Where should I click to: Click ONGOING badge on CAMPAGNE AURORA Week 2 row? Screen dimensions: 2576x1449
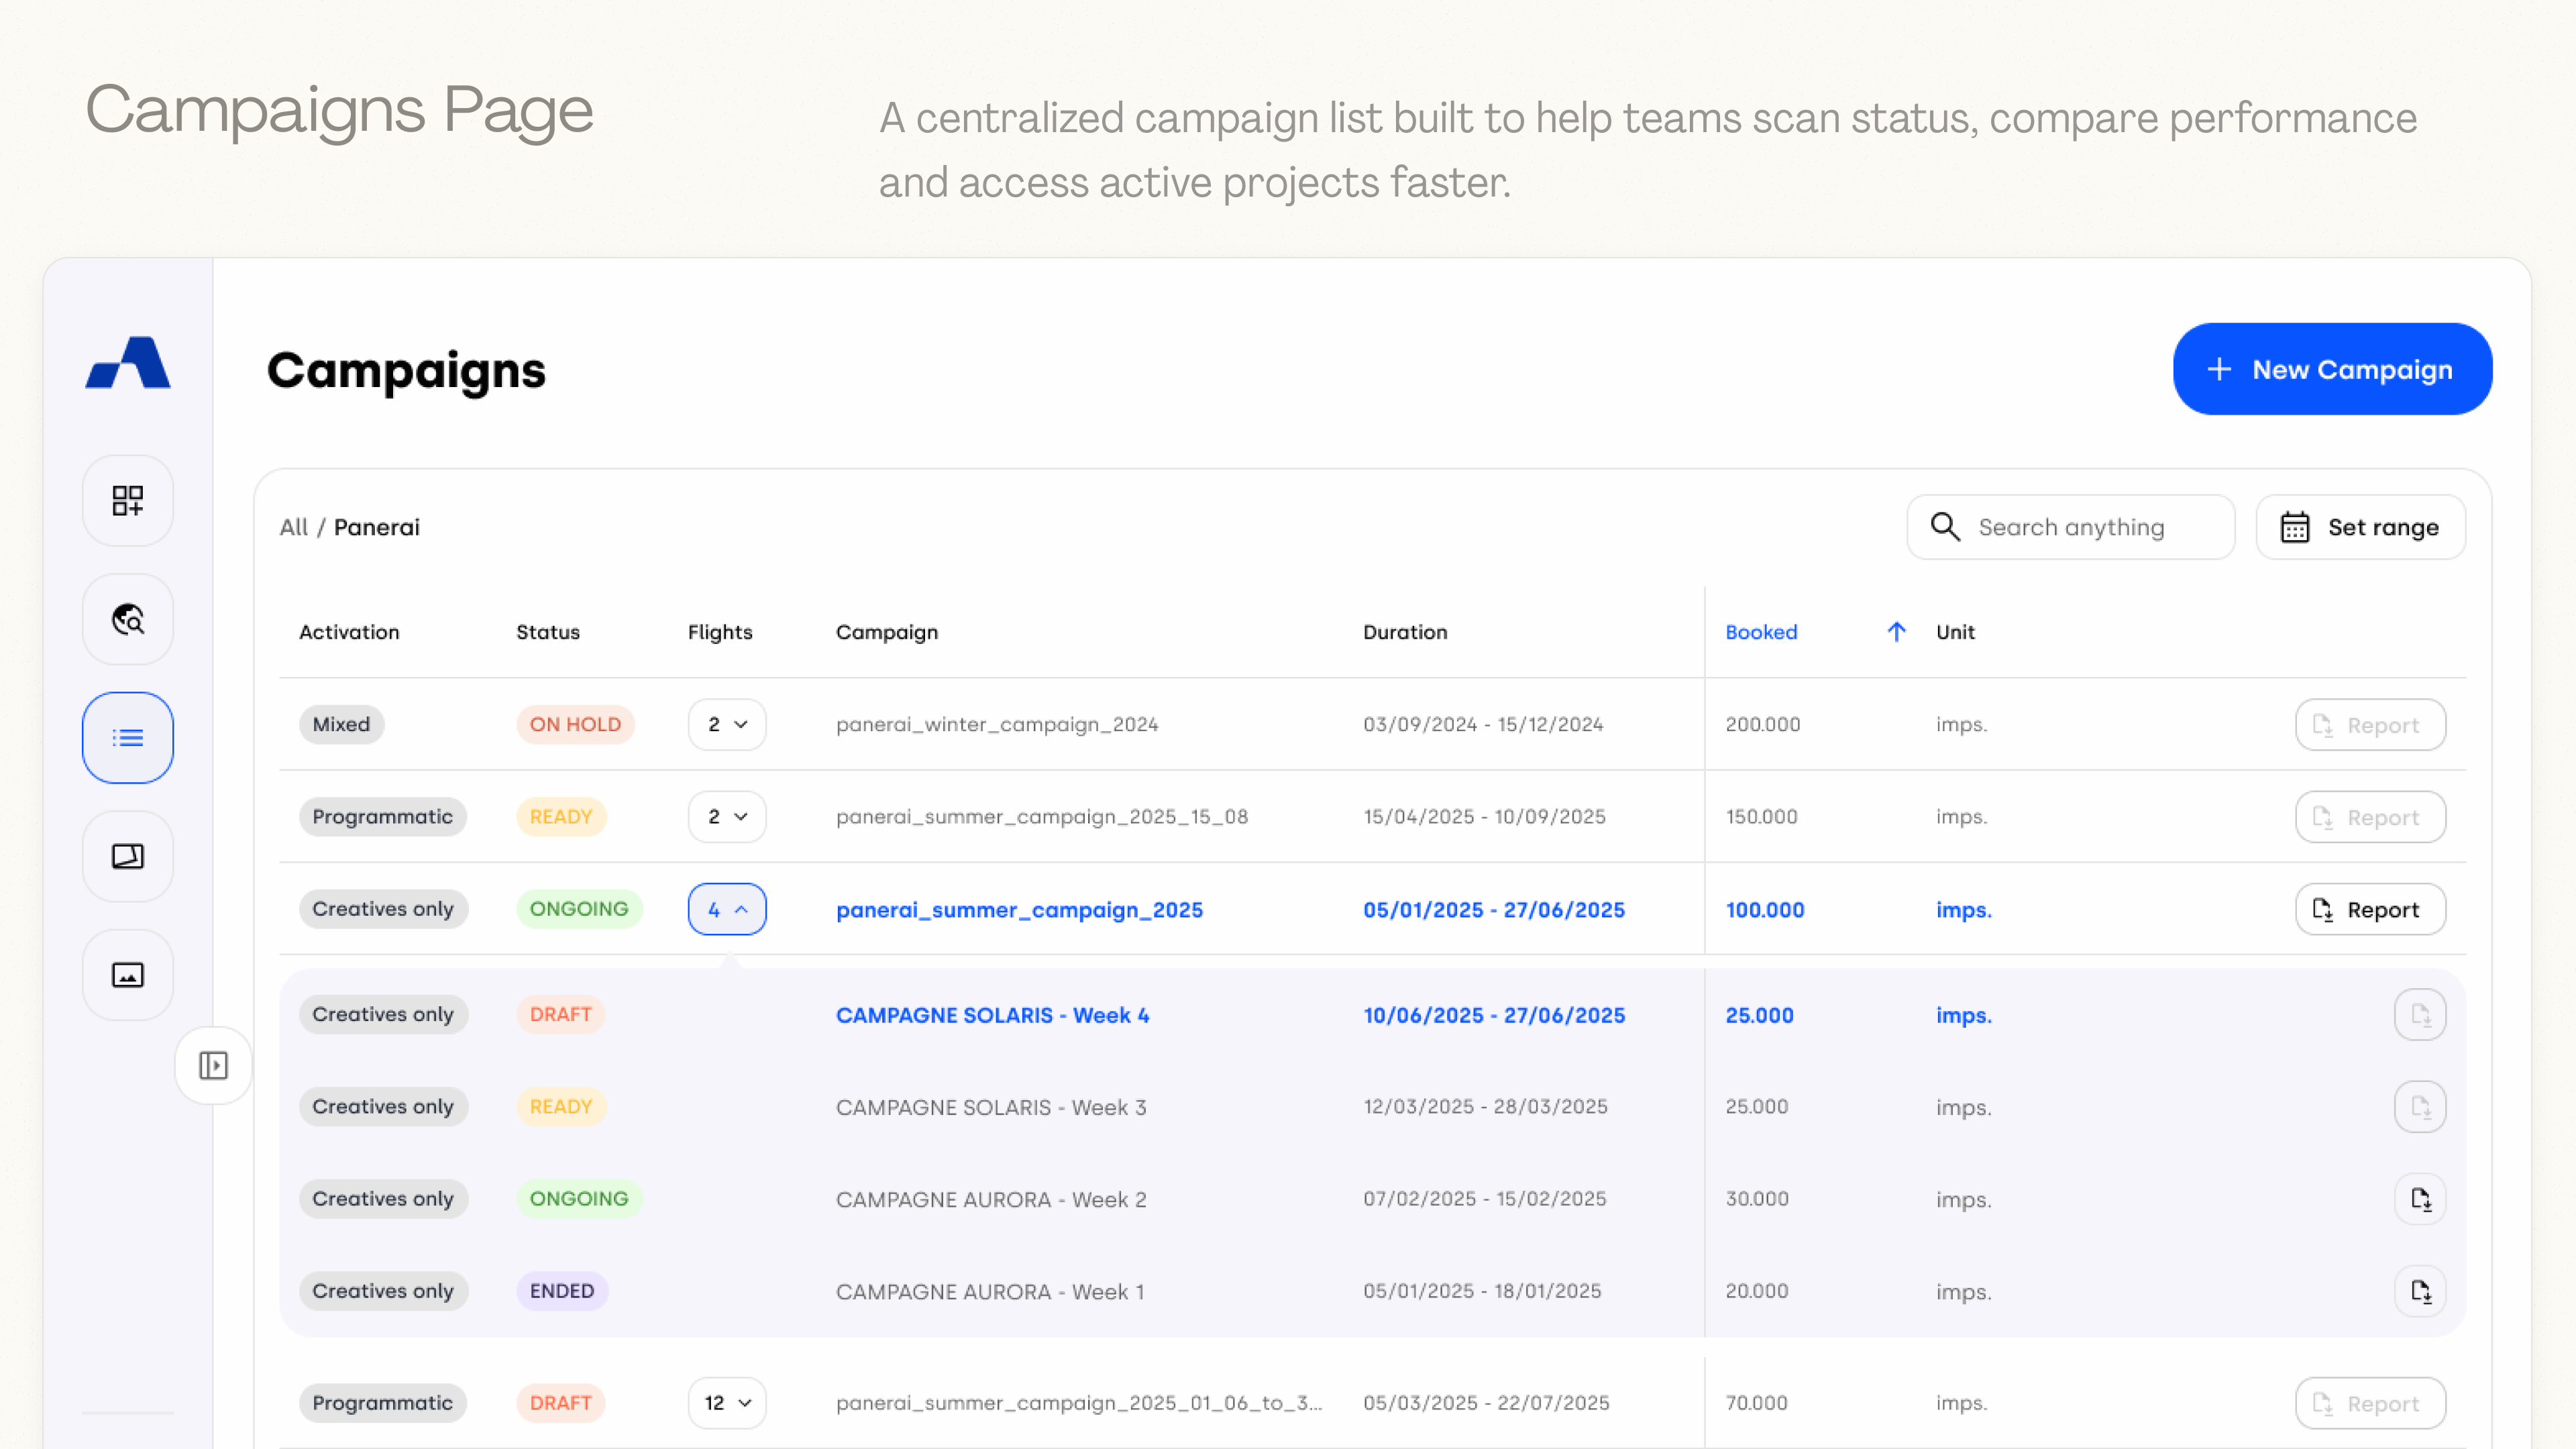coord(579,1199)
